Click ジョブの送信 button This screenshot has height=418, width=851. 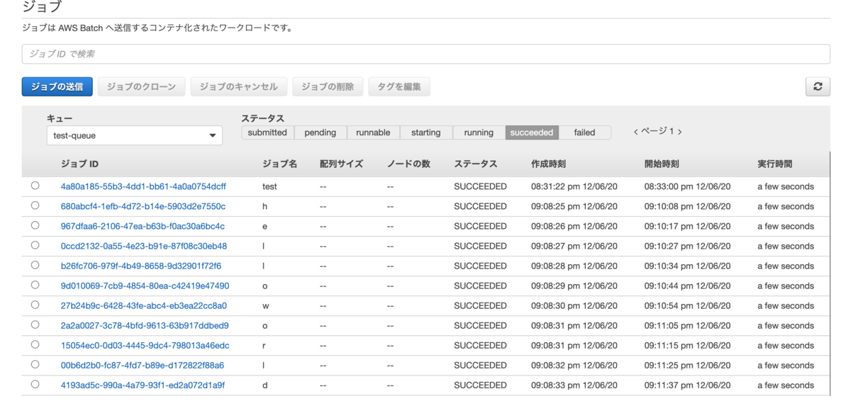coord(57,86)
